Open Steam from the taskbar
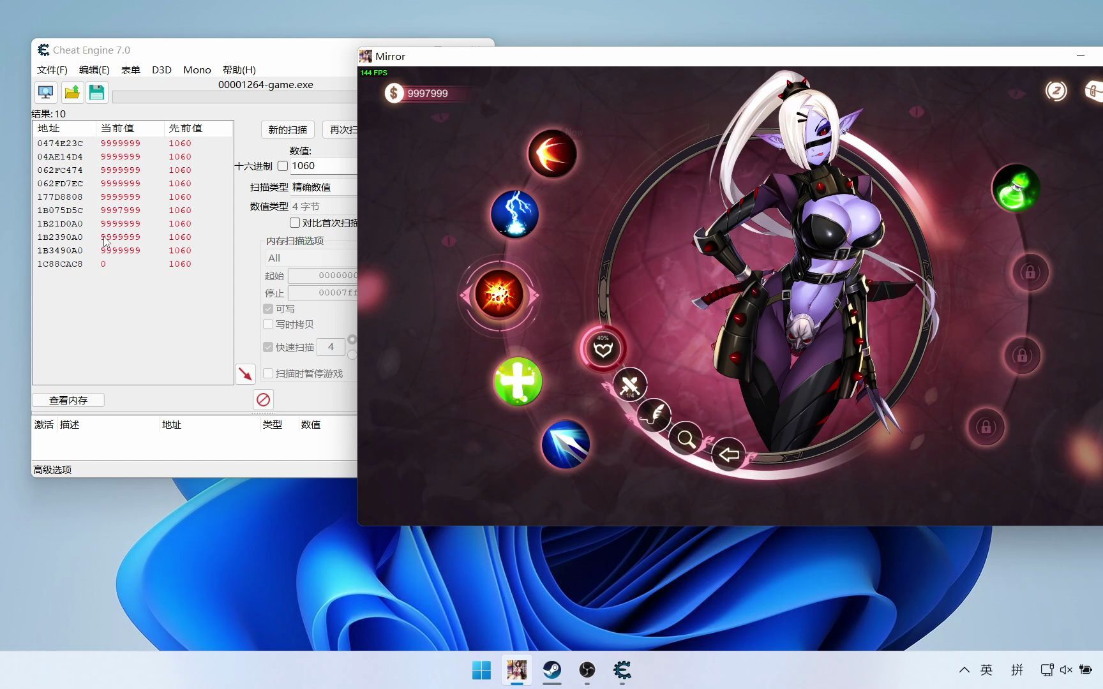Screen dimensions: 1103x689 [552, 670]
